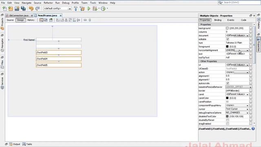Click the Profile Project clock icon
Viewport: 261px width, 147px height.
point(103,9)
